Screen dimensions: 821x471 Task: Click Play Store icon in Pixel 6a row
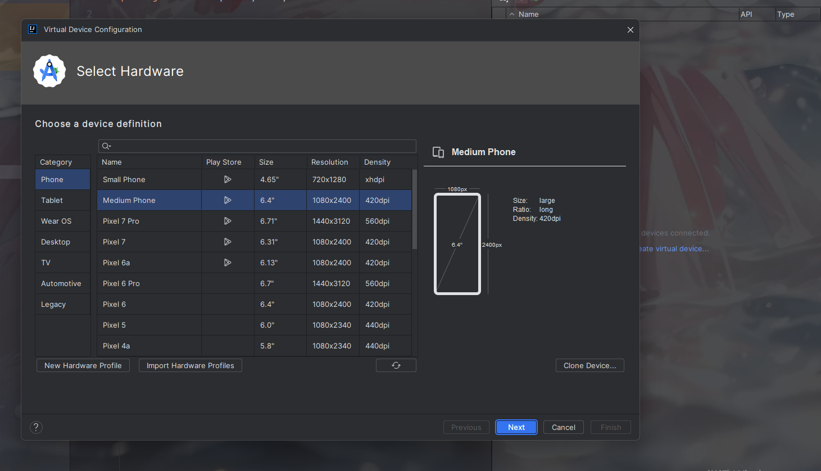pos(228,262)
